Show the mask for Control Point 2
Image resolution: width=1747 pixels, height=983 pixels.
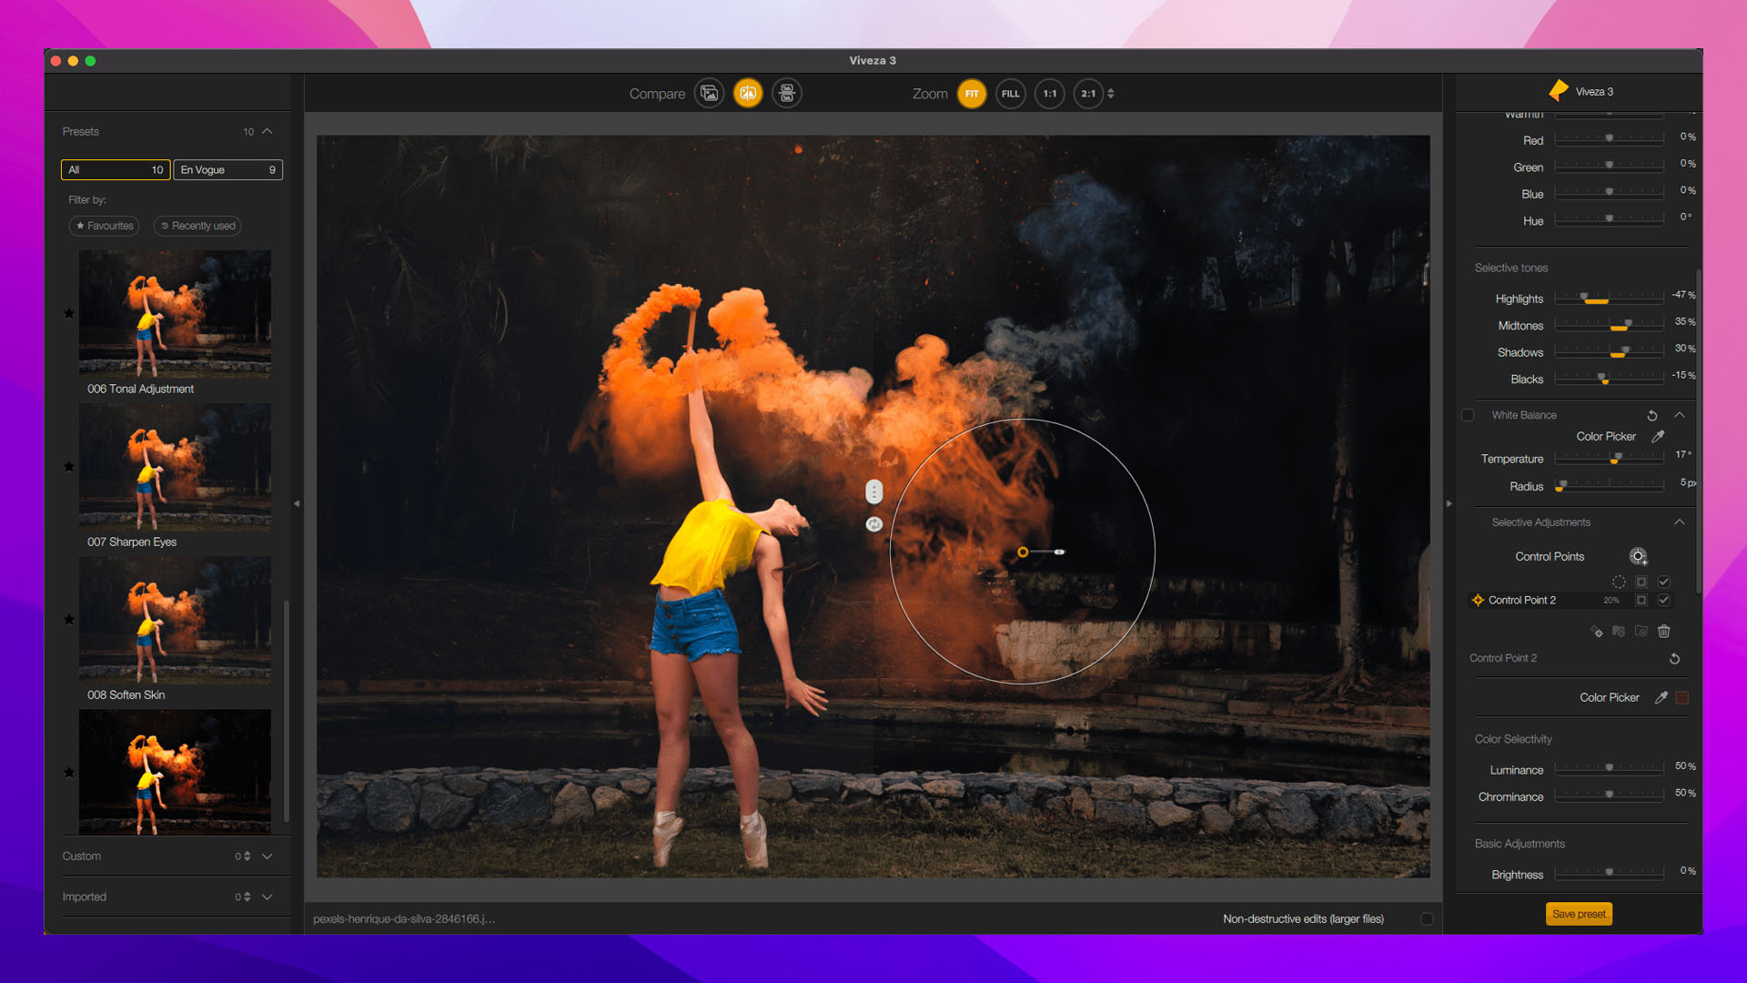1641,600
